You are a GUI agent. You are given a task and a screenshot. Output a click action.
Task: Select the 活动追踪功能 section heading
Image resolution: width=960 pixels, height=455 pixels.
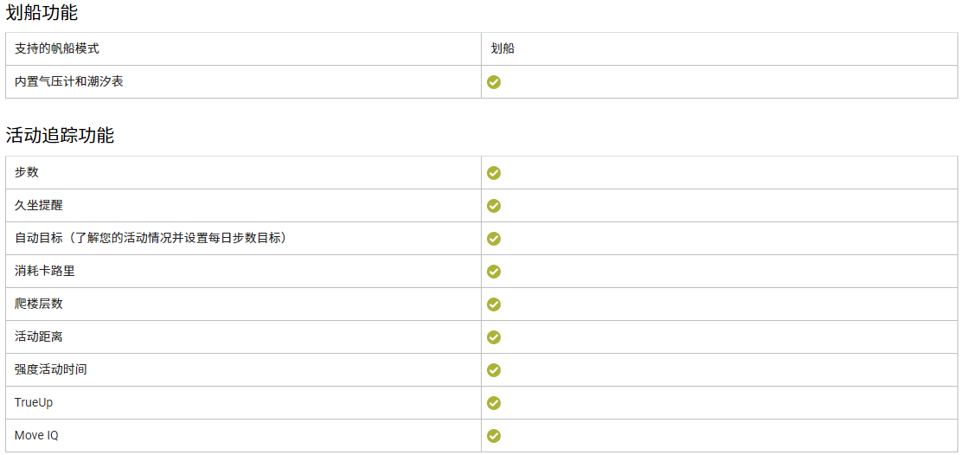pyautogui.click(x=60, y=135)
